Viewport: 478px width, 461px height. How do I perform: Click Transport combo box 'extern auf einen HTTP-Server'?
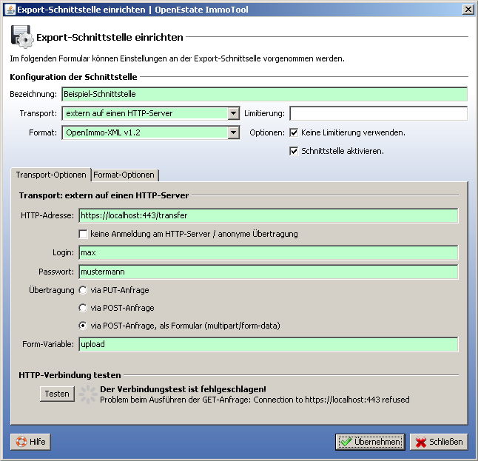151,113
